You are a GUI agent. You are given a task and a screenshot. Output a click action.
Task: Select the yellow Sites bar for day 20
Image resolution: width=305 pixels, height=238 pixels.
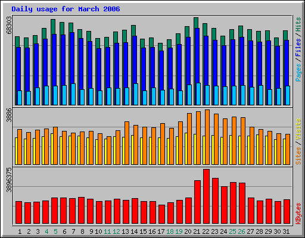(186, 149)
